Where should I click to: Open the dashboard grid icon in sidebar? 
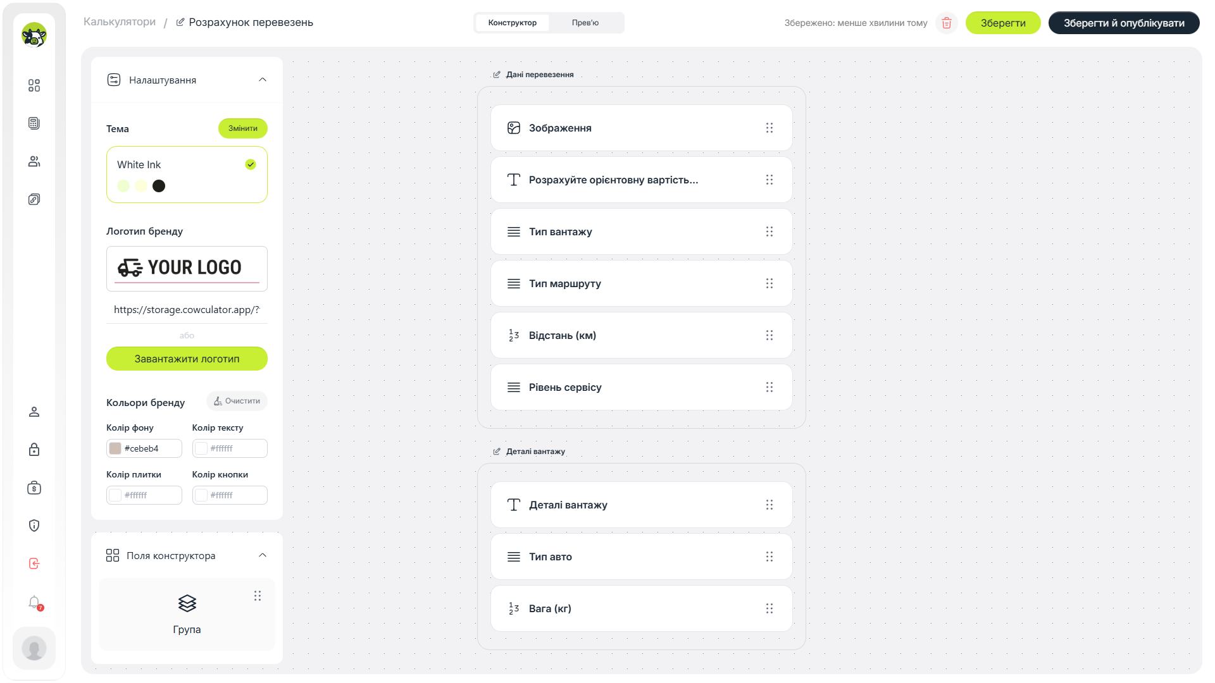34,85
